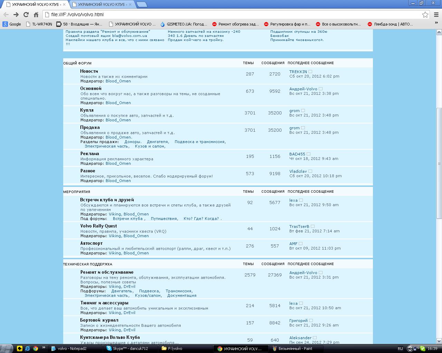The height and width of the screenshot is (353, 442).
Task: Click latest post icon beside BAD455
Action: [x=309, y=154]
